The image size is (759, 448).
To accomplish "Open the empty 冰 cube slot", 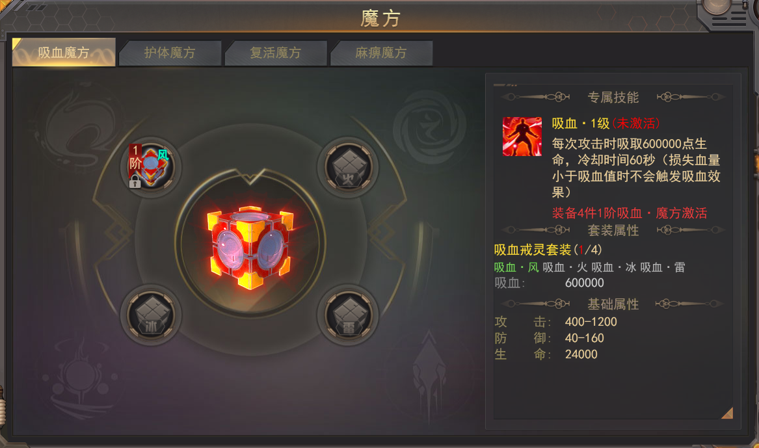I will tap(151, 315).
